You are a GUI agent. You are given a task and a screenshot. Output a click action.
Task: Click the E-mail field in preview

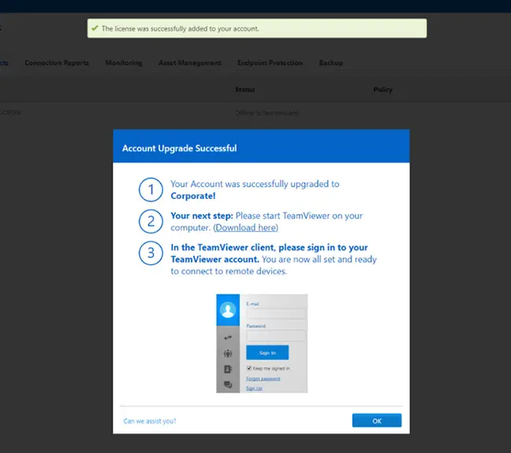point(276,313)
